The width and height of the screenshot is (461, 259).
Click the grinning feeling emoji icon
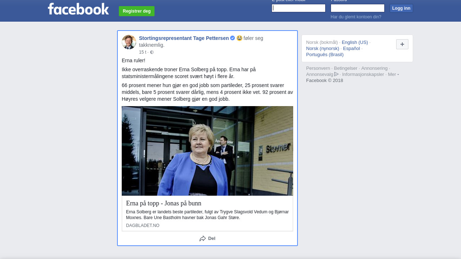240,38
